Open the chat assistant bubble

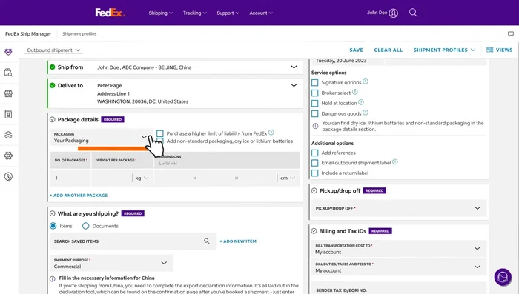[503, 277]
